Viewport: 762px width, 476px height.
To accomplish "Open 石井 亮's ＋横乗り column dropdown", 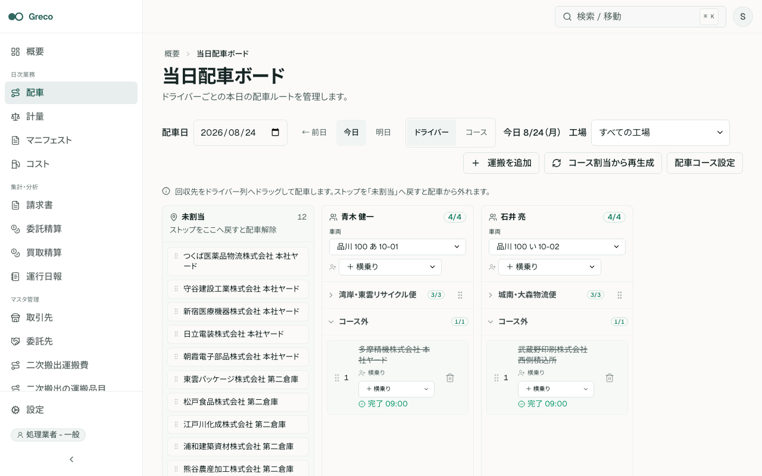I will pos(549,267).
